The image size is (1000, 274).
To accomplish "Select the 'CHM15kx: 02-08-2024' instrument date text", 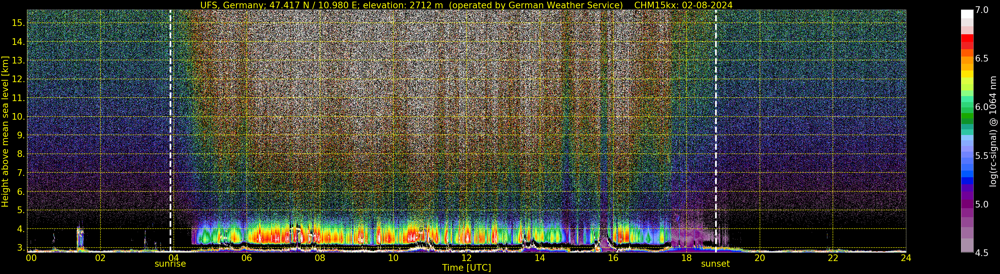I will tap(683, 5).
